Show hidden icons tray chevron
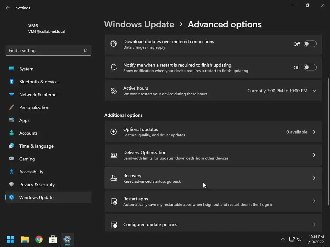The width and height of the screenshot is (330, 247). coord(283,239)
